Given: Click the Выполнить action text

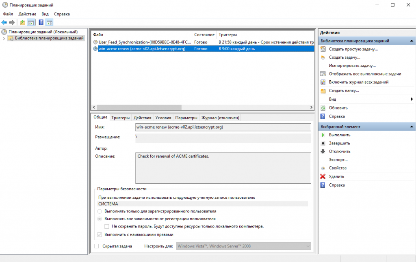Looking at the screenshot, I should tap(340, 135).
